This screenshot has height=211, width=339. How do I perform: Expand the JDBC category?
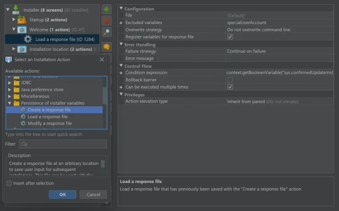click(x=9, y=83)
